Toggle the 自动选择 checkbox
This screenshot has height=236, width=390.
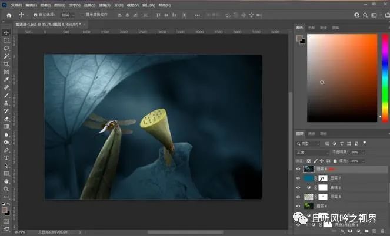click(35, 15)
